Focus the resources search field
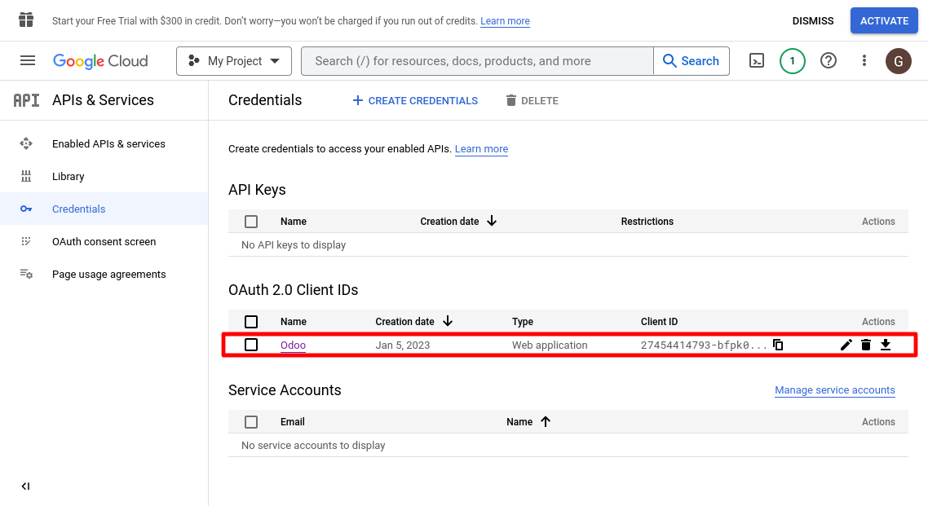 point(477,61)
